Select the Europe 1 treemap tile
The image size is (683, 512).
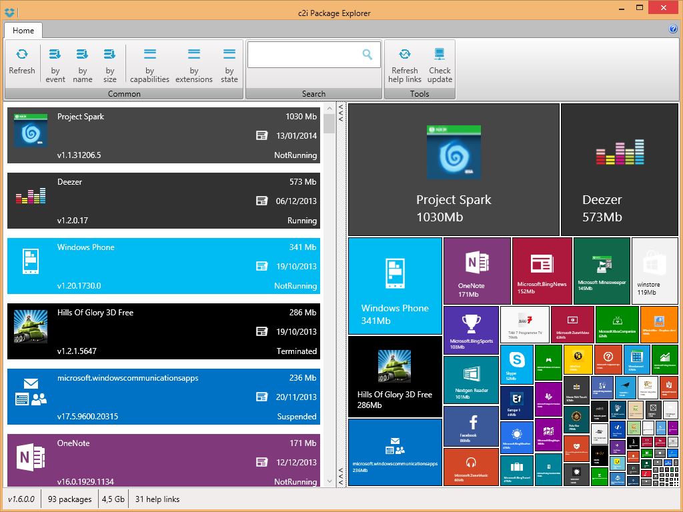pos(517,402)
